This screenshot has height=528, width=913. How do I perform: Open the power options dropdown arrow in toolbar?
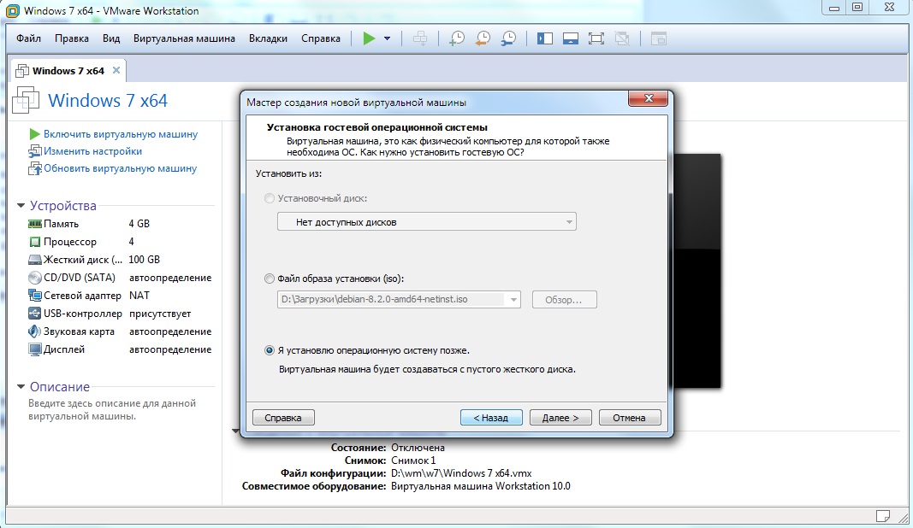point(388,38)
